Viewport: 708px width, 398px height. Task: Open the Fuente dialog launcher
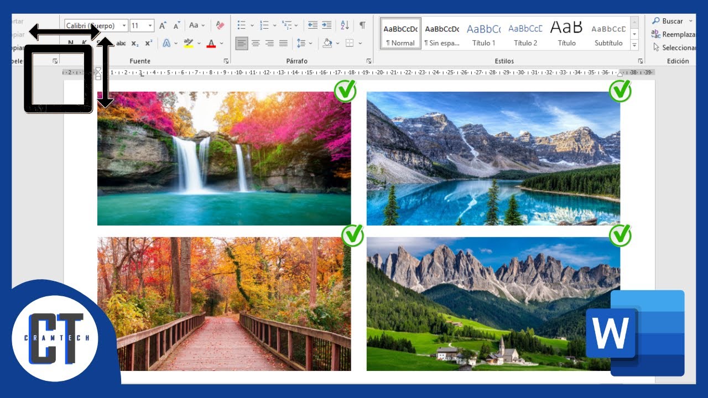tap(226, 61)
